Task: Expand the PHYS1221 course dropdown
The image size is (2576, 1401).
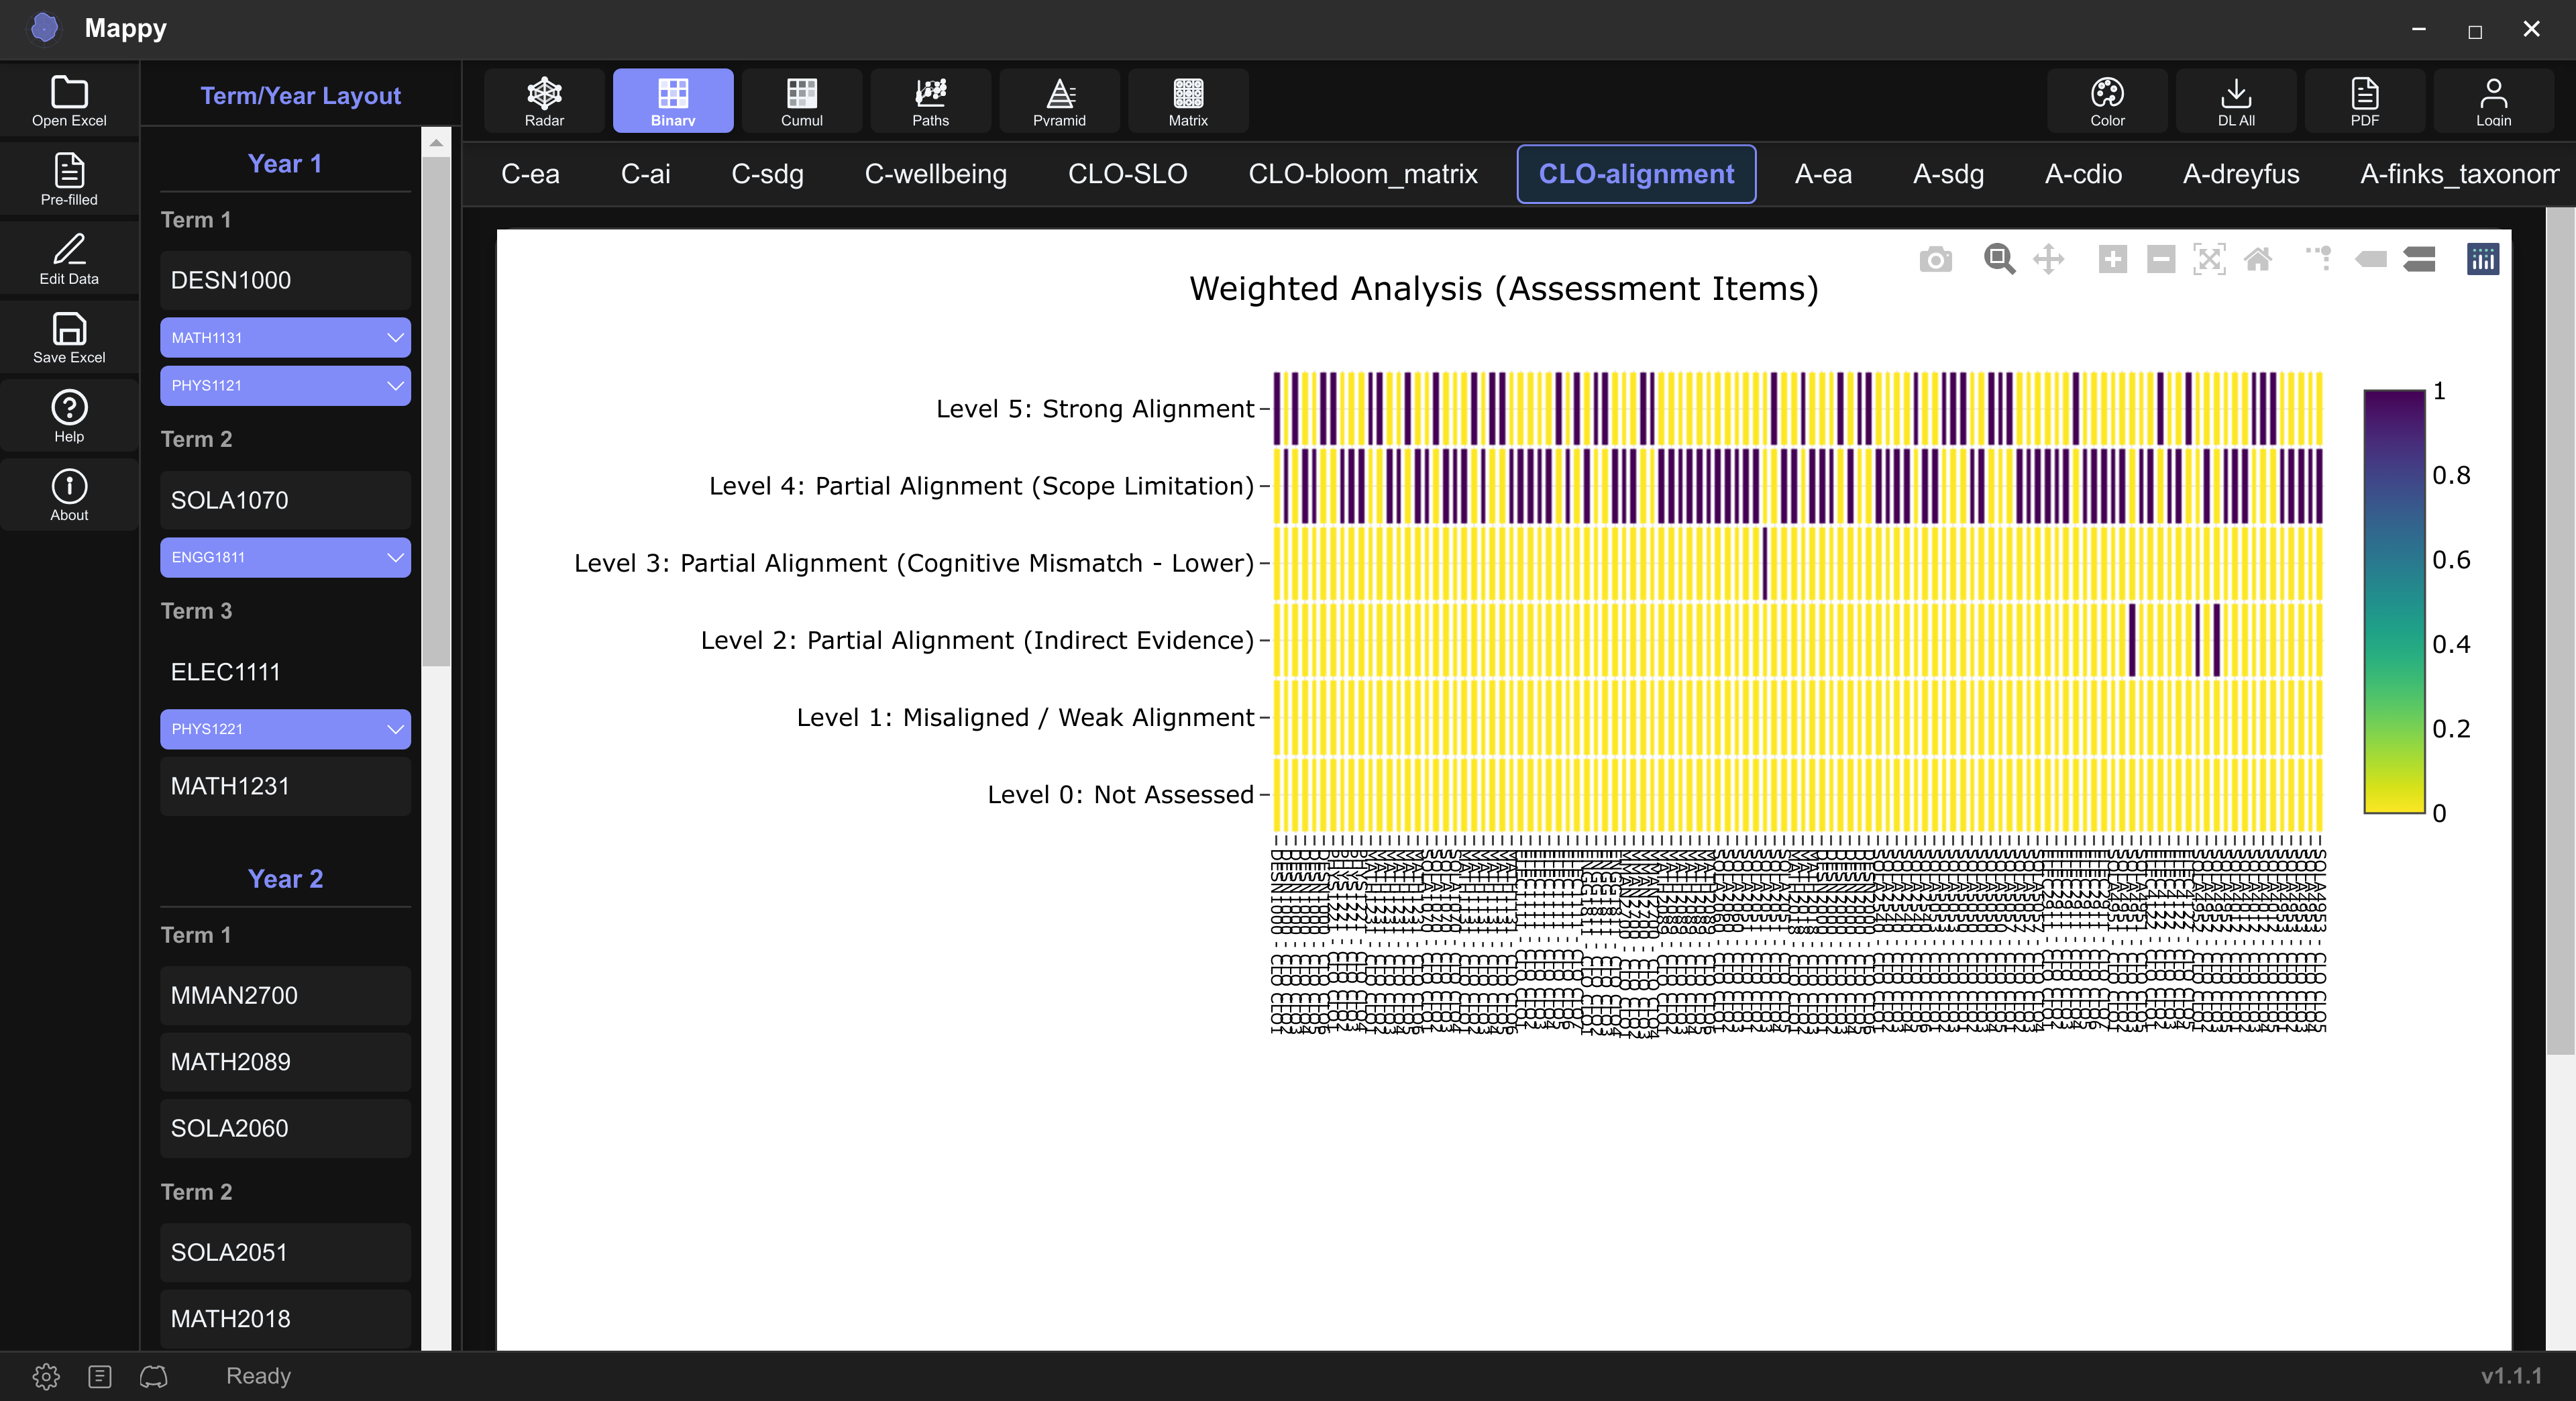Action: click(x=285, y=729)
